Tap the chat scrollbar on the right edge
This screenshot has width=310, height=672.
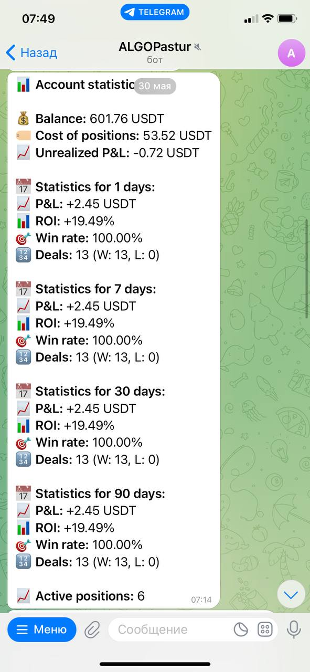307,269
